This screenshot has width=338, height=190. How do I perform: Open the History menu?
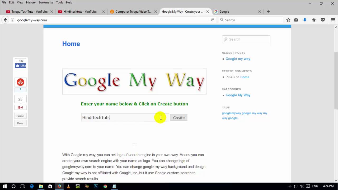click(x=31, y=2)
